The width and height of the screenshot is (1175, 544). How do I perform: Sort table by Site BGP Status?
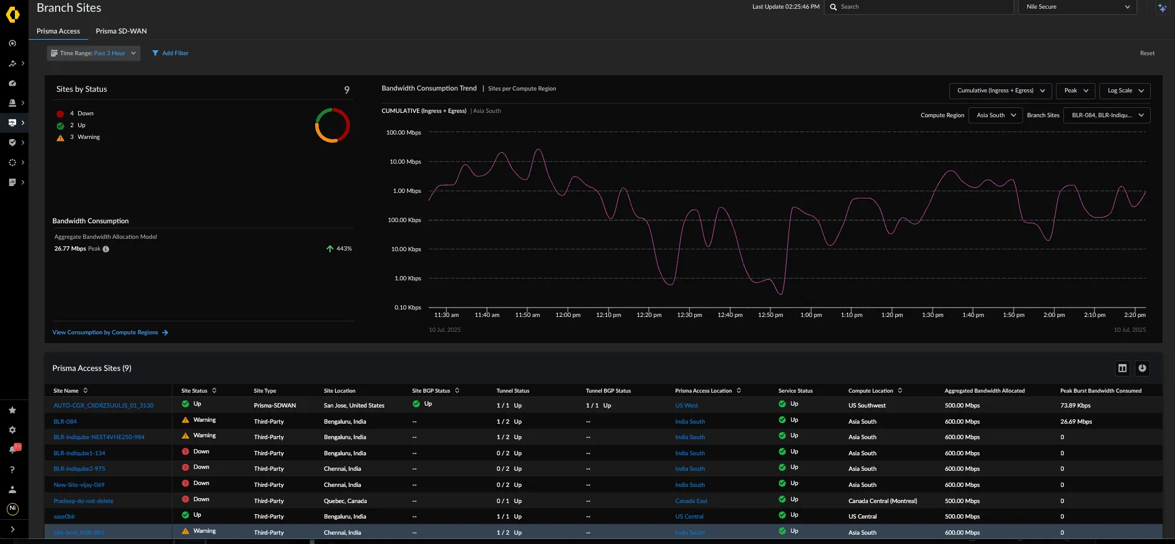(457, 391)
